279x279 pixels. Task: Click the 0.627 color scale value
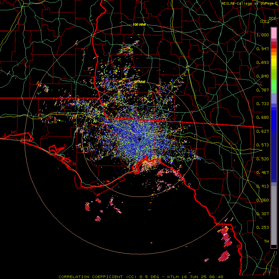click(x=263, y=131)
